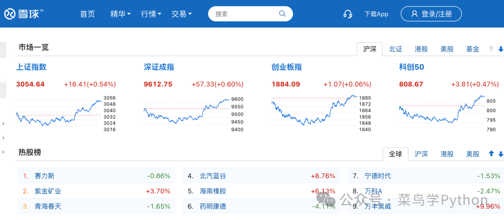
Task: Click the search magnifier icon
Action: coord(282,13)
